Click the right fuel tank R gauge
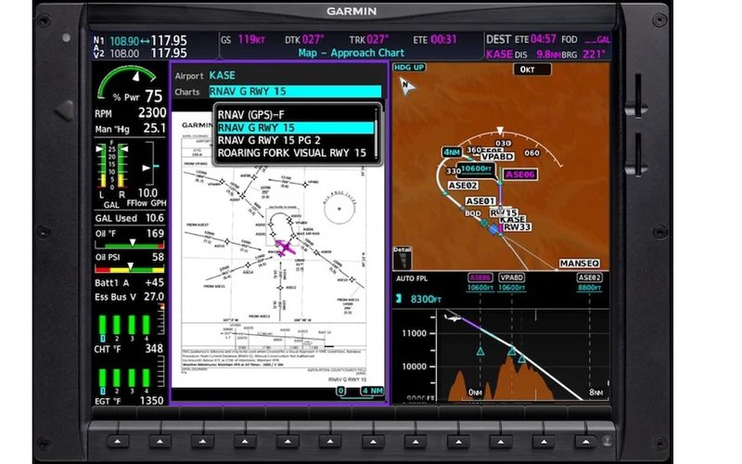This screenshot has width=742, height=464. pyautogui.click(x=122, y=166)
